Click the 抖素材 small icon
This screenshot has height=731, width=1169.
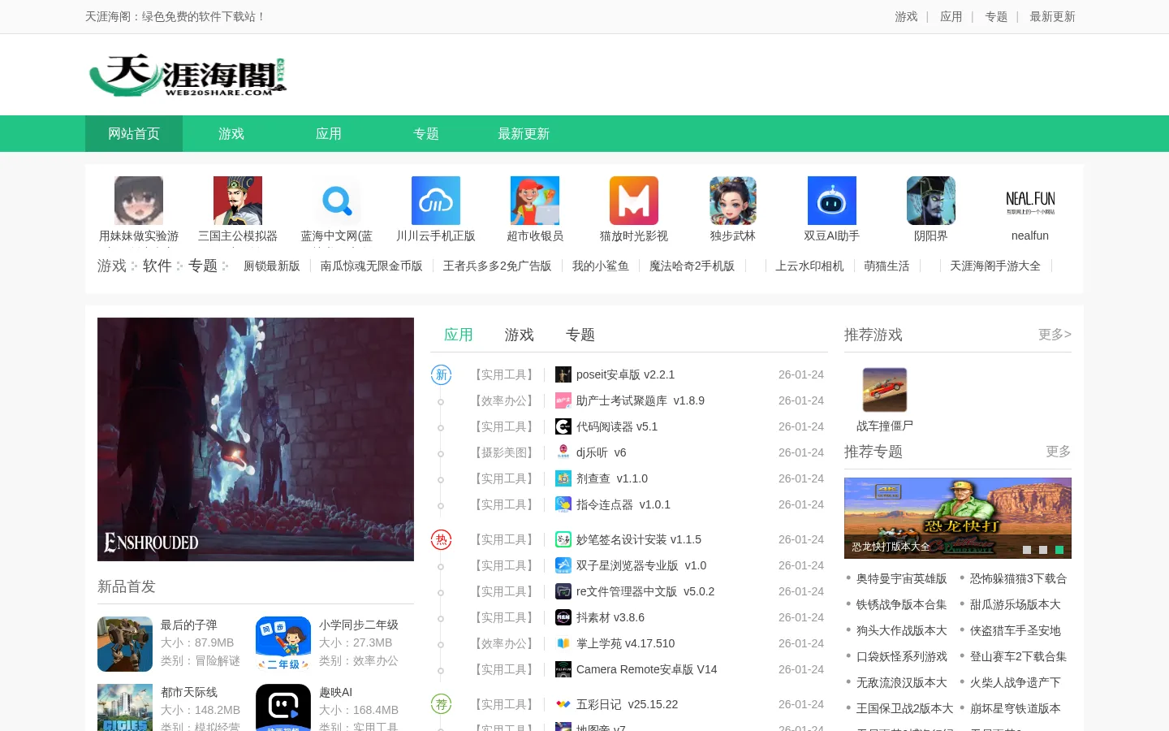(563, 617)
